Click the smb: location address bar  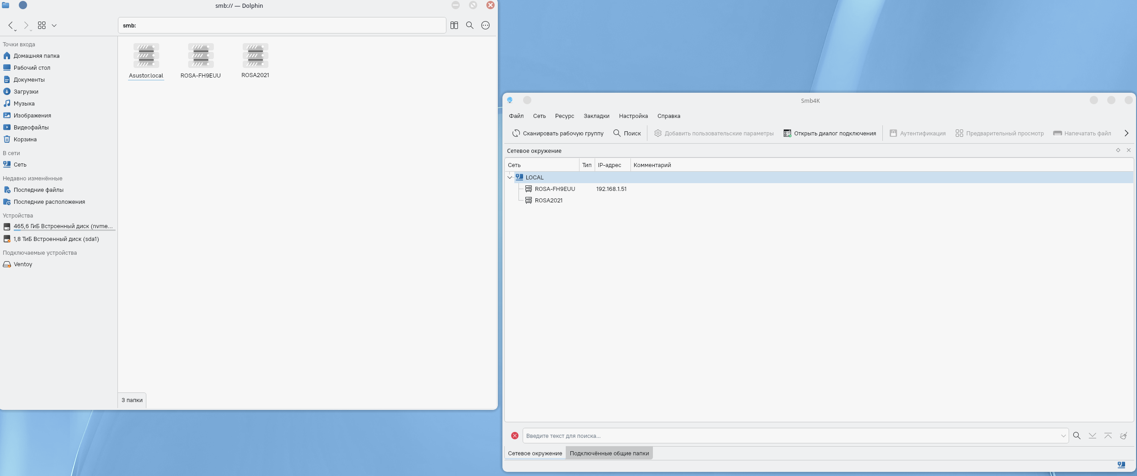282,25
